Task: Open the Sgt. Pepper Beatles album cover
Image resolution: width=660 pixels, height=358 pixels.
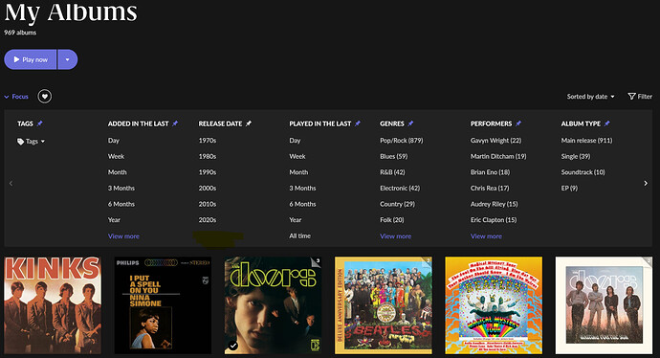Action: (x=384, y=305)
